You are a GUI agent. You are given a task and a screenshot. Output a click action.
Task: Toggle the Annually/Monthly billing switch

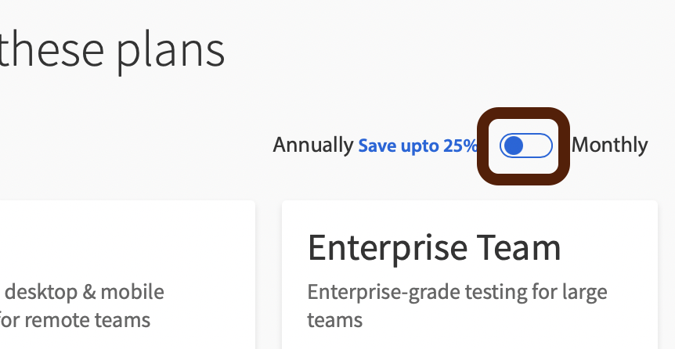point(525,146)
